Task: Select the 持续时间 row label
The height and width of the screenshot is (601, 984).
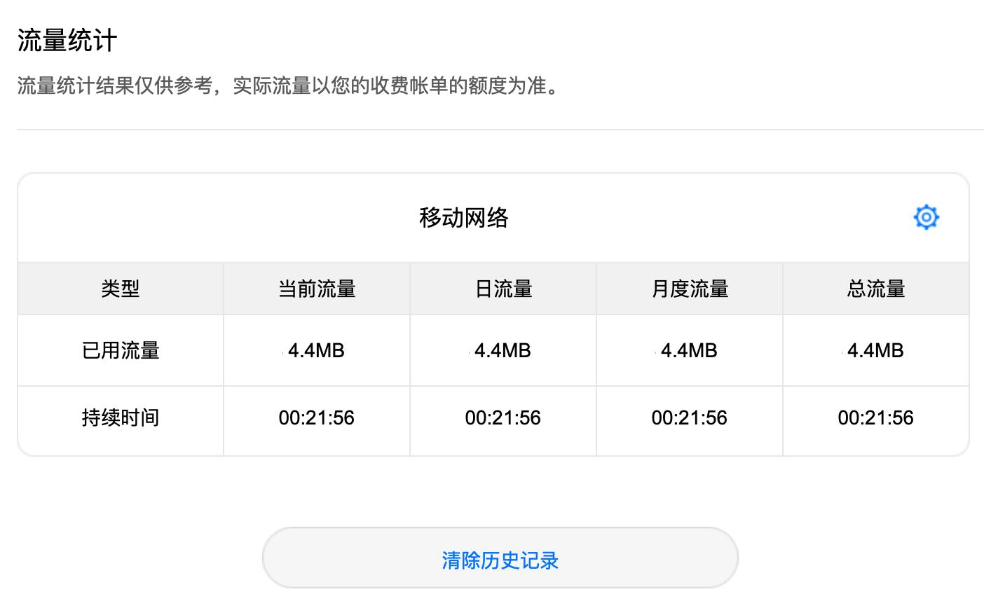Action: (x=120, y=418)
